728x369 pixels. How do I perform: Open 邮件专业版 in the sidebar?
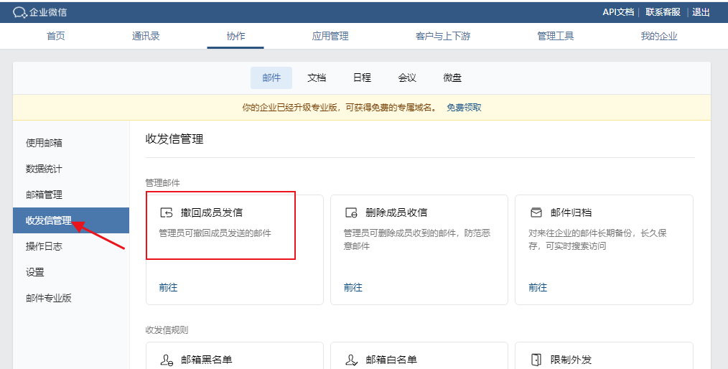pos(49,298)
